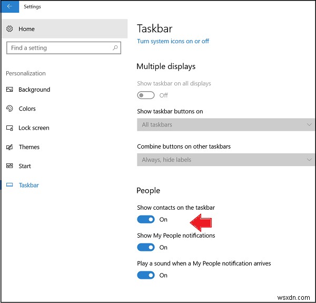The height and width of the screenshot is (303, 316).
Task: Click the Multiple displays heading
Action: (166, 66)
